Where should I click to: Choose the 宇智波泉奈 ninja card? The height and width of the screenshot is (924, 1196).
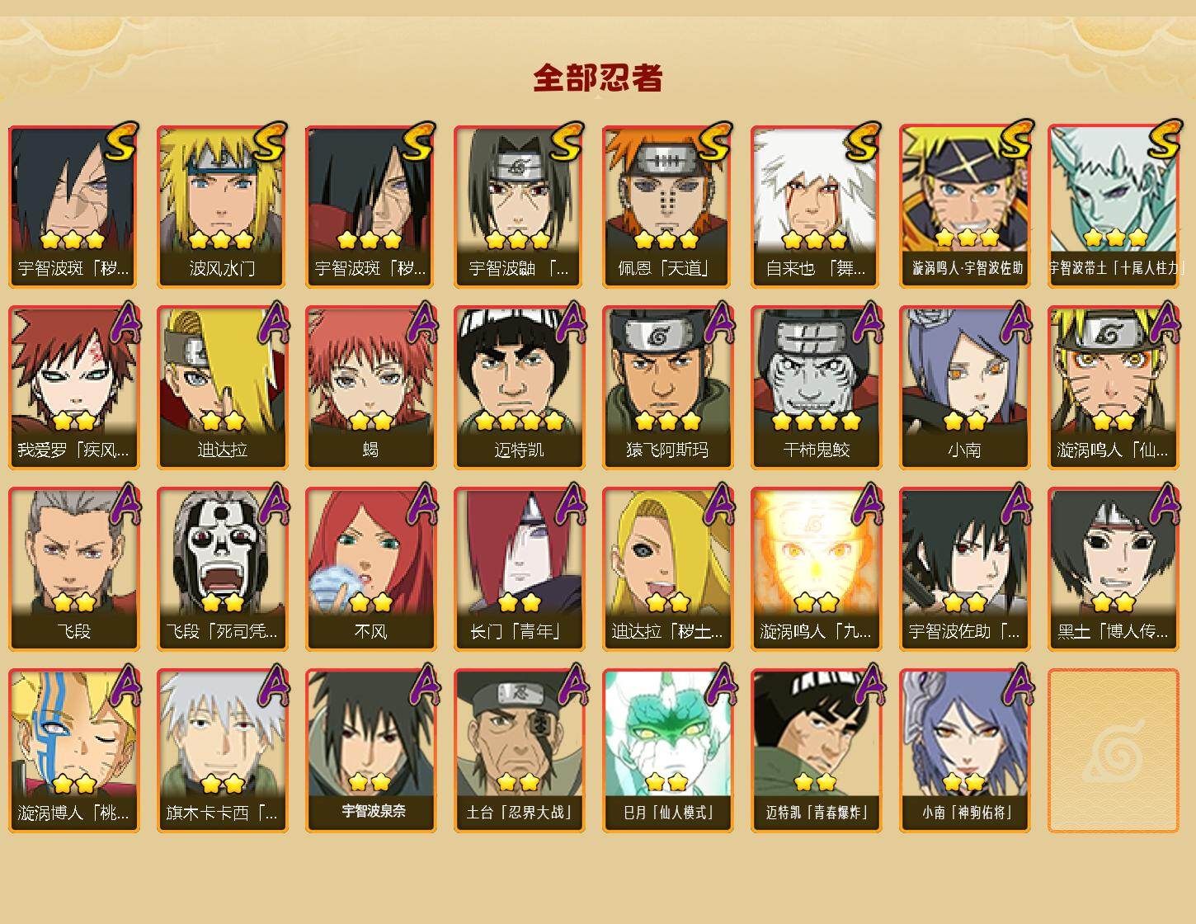pos(370,751)
